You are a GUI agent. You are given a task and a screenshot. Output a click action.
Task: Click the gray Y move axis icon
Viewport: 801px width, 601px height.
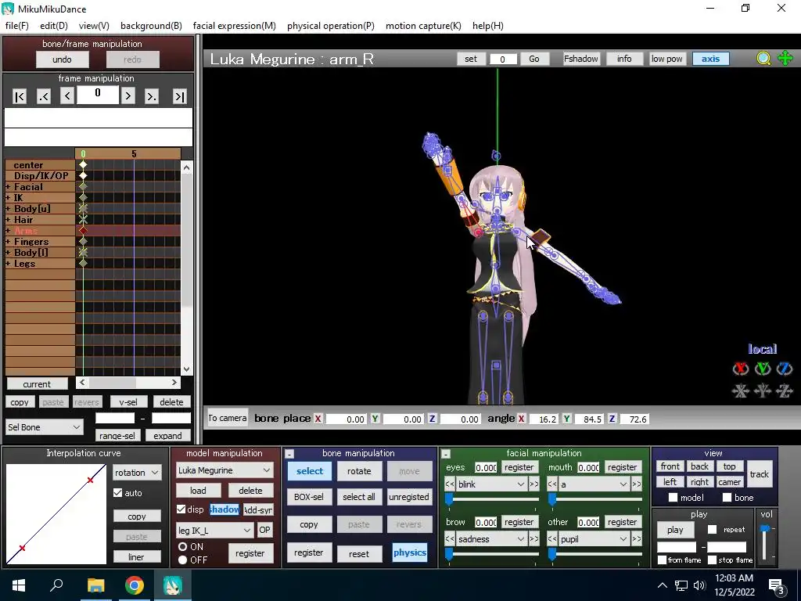763,391
